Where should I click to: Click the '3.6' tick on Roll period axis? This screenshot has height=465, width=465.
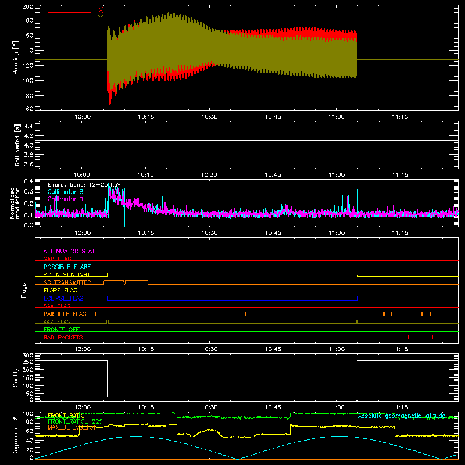click(x=28, y=164)
